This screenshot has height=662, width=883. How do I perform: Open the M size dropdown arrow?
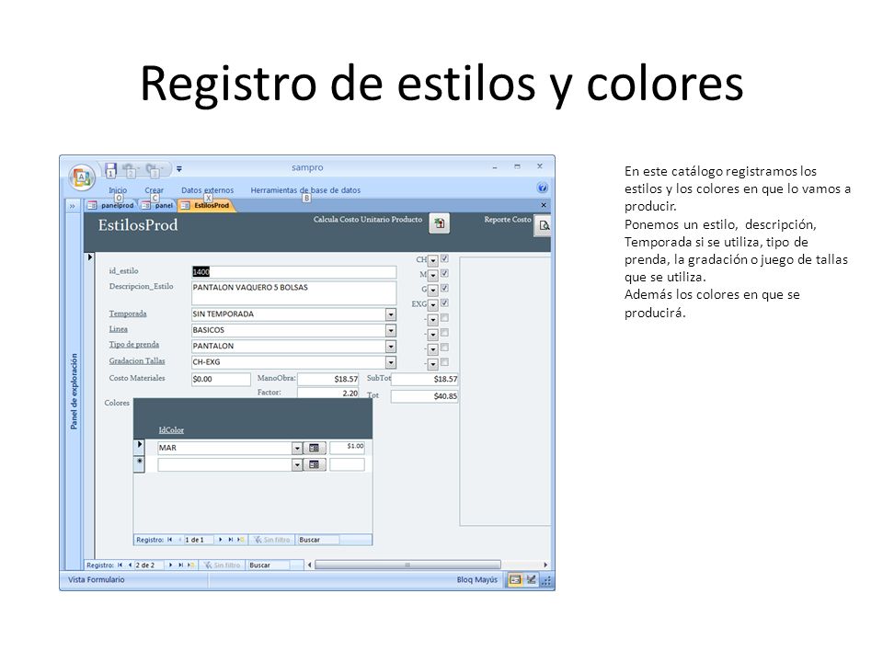point(432,275)
